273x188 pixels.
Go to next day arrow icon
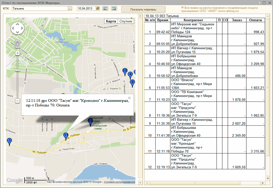[x=114, y=8]
